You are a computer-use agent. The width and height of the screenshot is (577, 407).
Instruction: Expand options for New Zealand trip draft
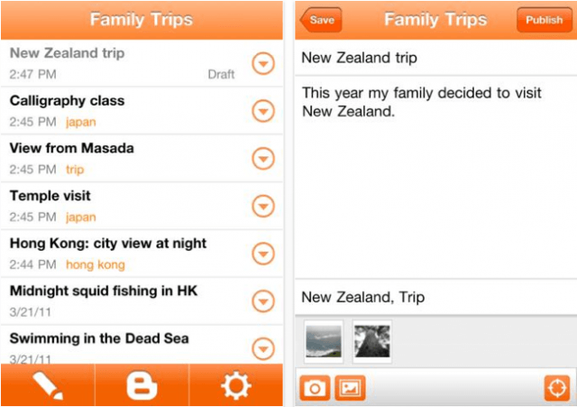point(262,63)
